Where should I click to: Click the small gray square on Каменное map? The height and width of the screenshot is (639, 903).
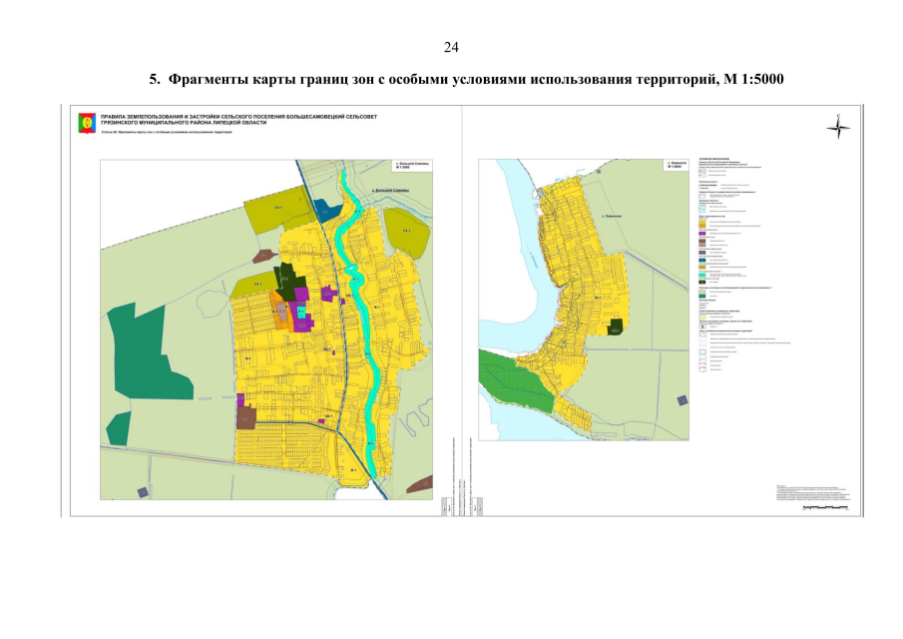(681, 400)
